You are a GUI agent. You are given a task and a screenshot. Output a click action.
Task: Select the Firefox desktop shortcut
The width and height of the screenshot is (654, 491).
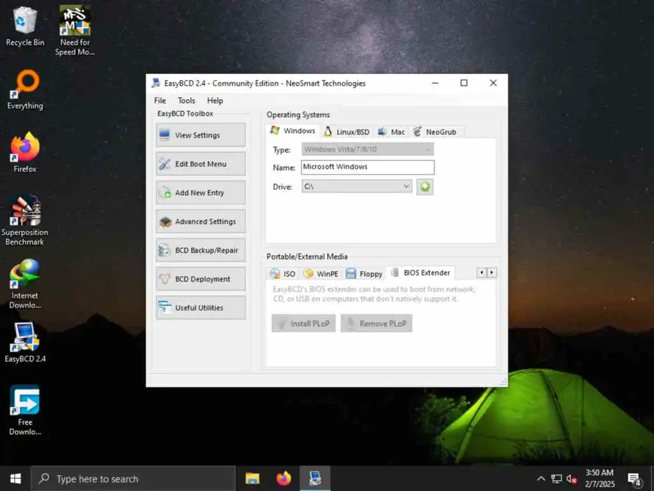pyautogui.click(x=25, y=152)
